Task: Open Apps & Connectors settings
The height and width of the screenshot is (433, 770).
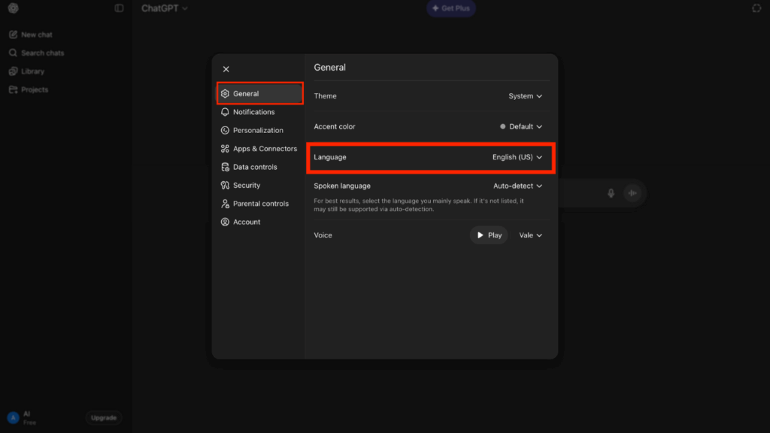Action: click(264, 149)
